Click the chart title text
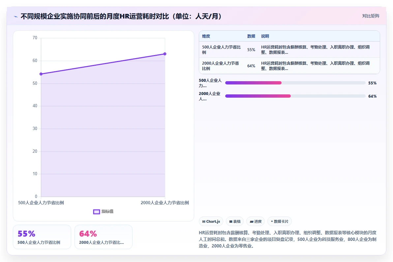 121,16
